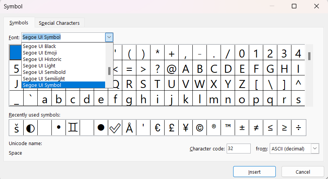Choose the not-equal ≠ symbol

pyautogui.click(x=256, y=128)
